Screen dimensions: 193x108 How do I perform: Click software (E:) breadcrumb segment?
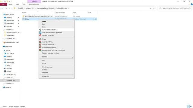pyautogui.click(x=30, y=8)
